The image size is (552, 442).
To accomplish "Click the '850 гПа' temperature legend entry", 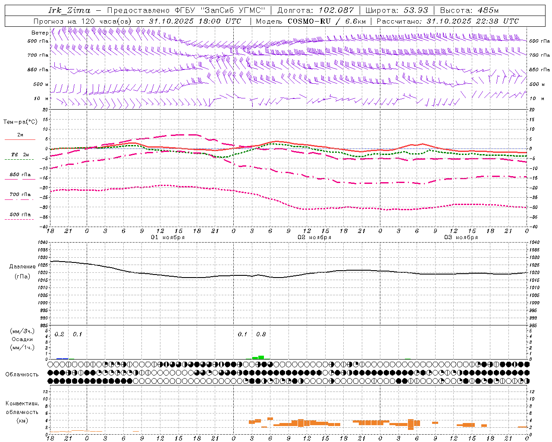I will pyautogui.click(x=20, y=175).
